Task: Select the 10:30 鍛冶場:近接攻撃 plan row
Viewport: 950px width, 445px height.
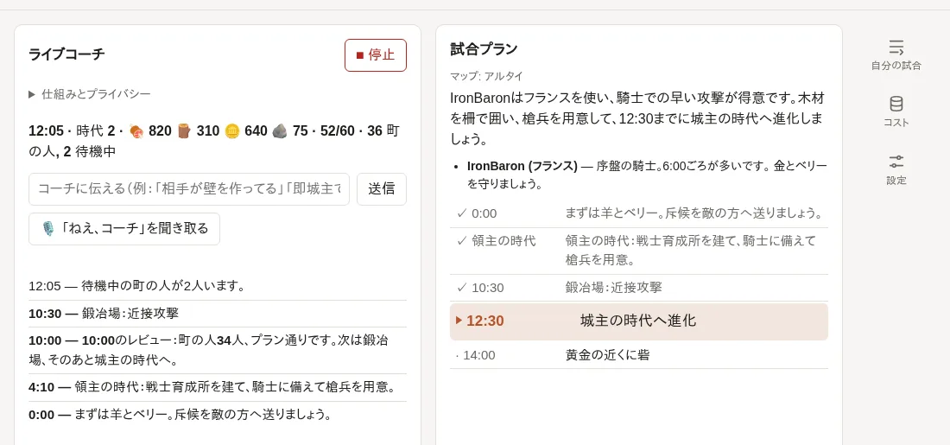Action: [638, 288]
